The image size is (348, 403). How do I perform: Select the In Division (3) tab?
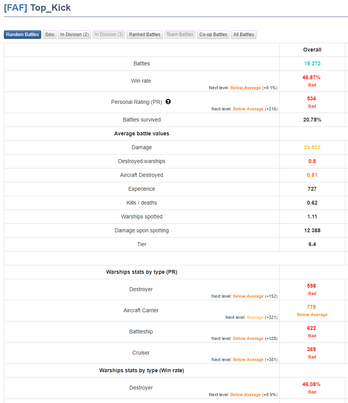click(x=109, y=35)
